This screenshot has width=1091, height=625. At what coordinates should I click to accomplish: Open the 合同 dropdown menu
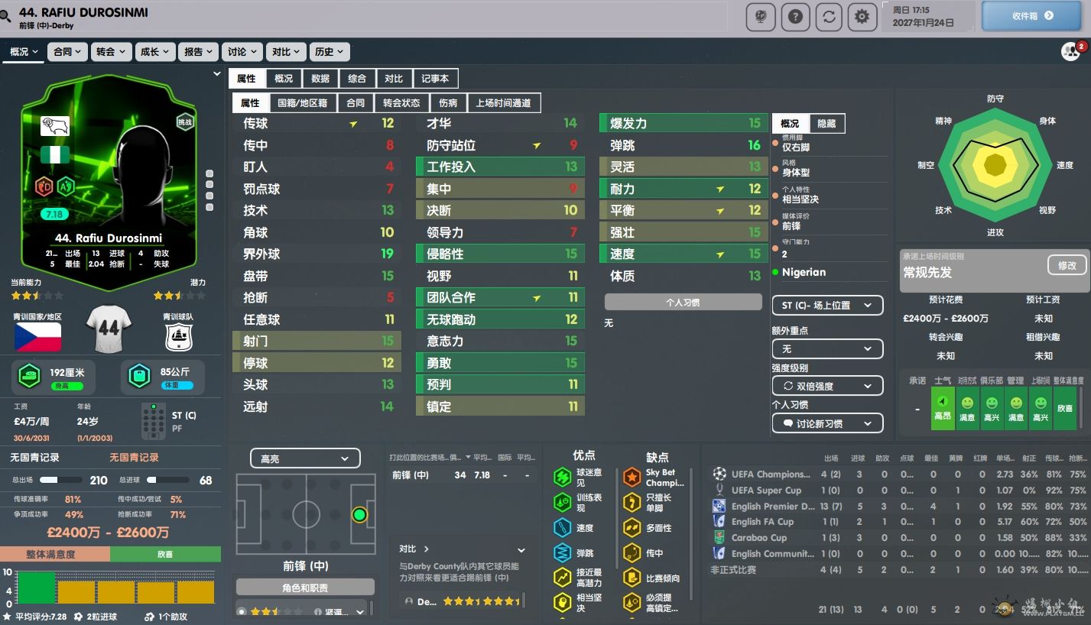point(68,52)
